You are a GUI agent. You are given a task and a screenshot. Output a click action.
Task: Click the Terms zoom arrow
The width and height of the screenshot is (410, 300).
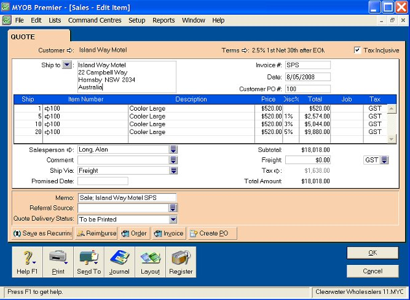click(x=245, y=50)
